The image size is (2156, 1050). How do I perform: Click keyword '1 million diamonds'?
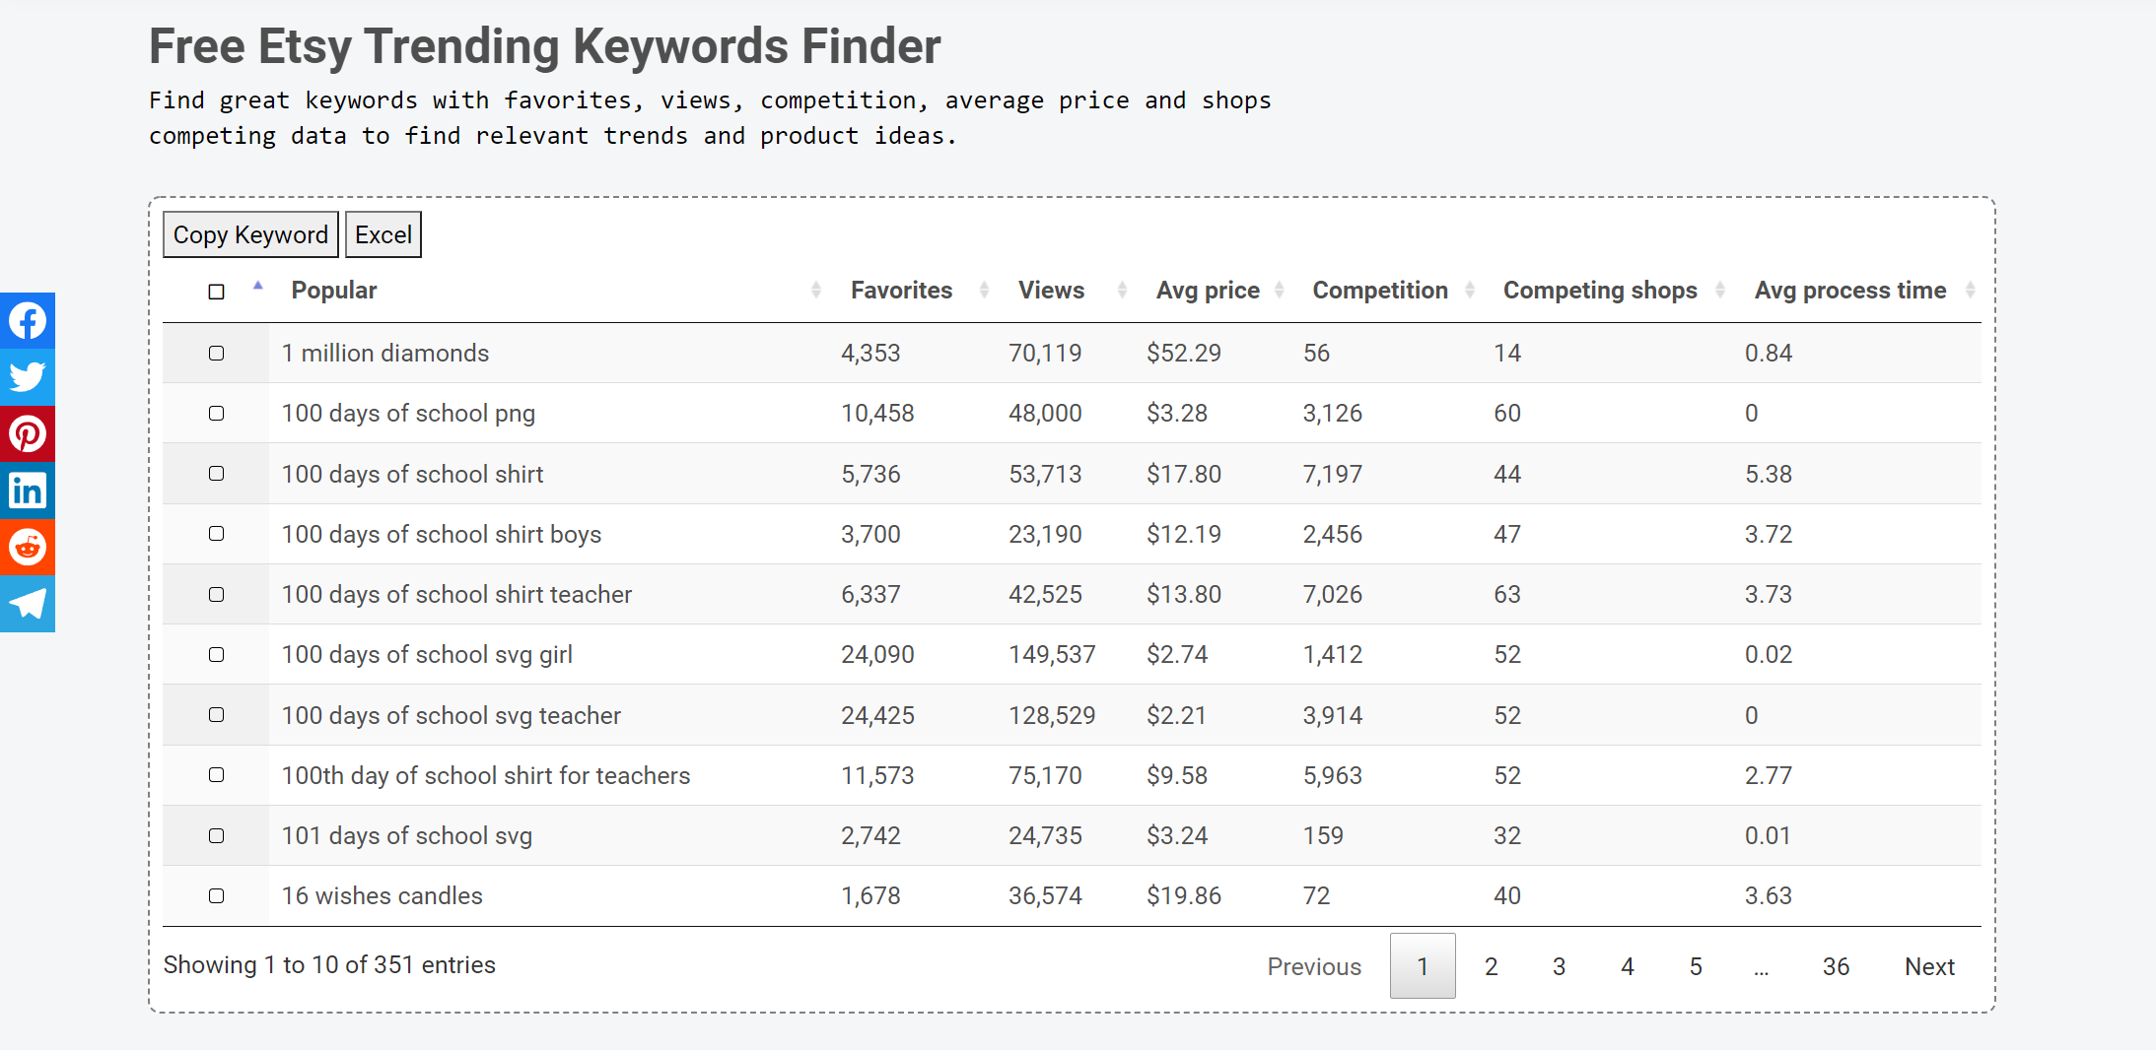coord(385,353)
